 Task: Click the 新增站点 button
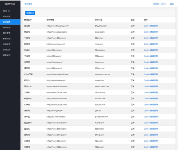coord(30,13)
